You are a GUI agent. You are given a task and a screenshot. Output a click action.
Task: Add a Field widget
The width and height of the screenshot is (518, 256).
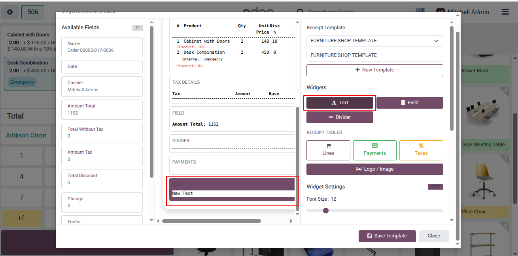coord(410,103)
